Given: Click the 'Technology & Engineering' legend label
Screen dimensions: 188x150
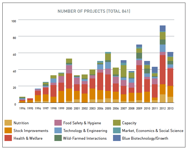Looking at the screenshot, I should point(85,131).
